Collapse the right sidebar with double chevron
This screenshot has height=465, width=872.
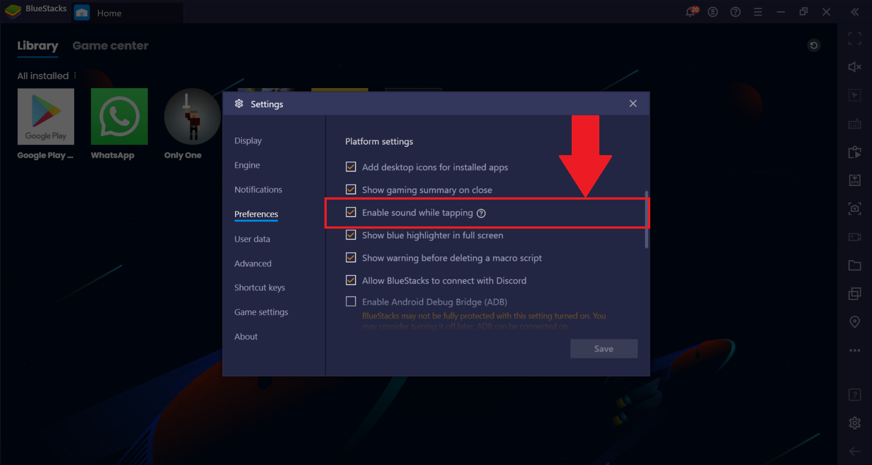855,12
